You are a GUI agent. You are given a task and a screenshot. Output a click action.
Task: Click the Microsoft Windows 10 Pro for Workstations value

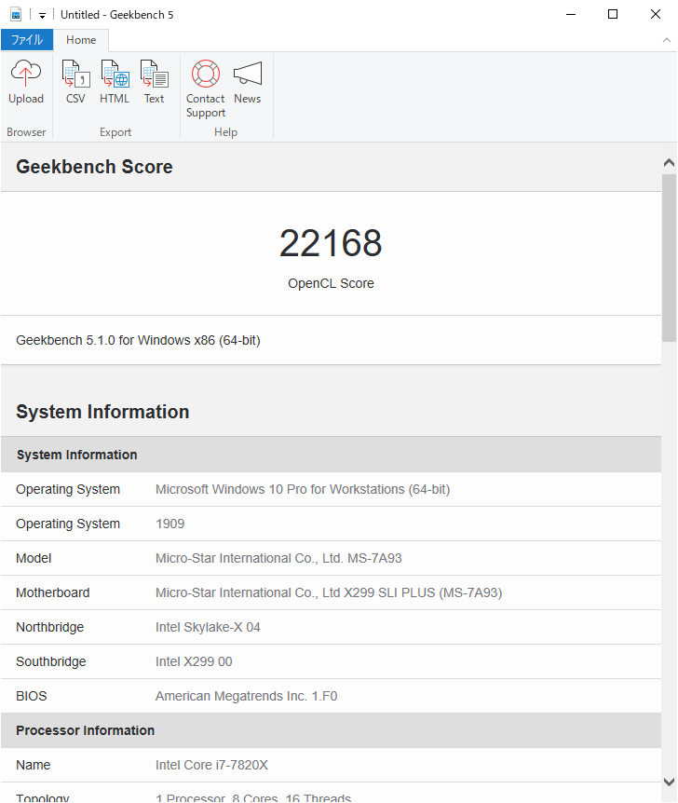click(303, 489)
